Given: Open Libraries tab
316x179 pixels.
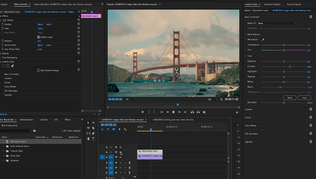Looking at the screenshot, I should coord(44,120).
